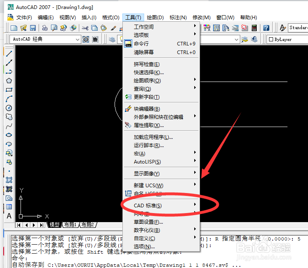Toggle 清除屏幕 clean screen mode
Viewport: 308px width, 268px height.
click(x=161, y=52)
